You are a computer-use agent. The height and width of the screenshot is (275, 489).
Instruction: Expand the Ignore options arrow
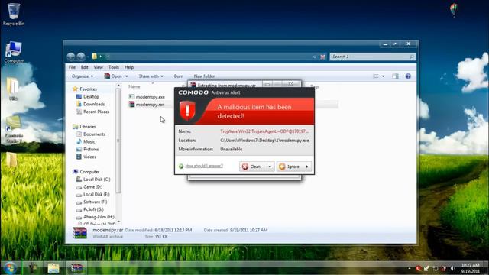point(307,167)
